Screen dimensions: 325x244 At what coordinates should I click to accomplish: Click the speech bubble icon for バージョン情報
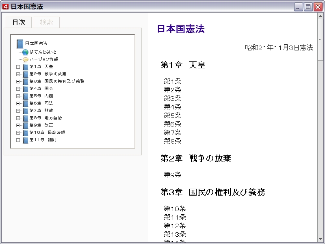click(25, 59)
